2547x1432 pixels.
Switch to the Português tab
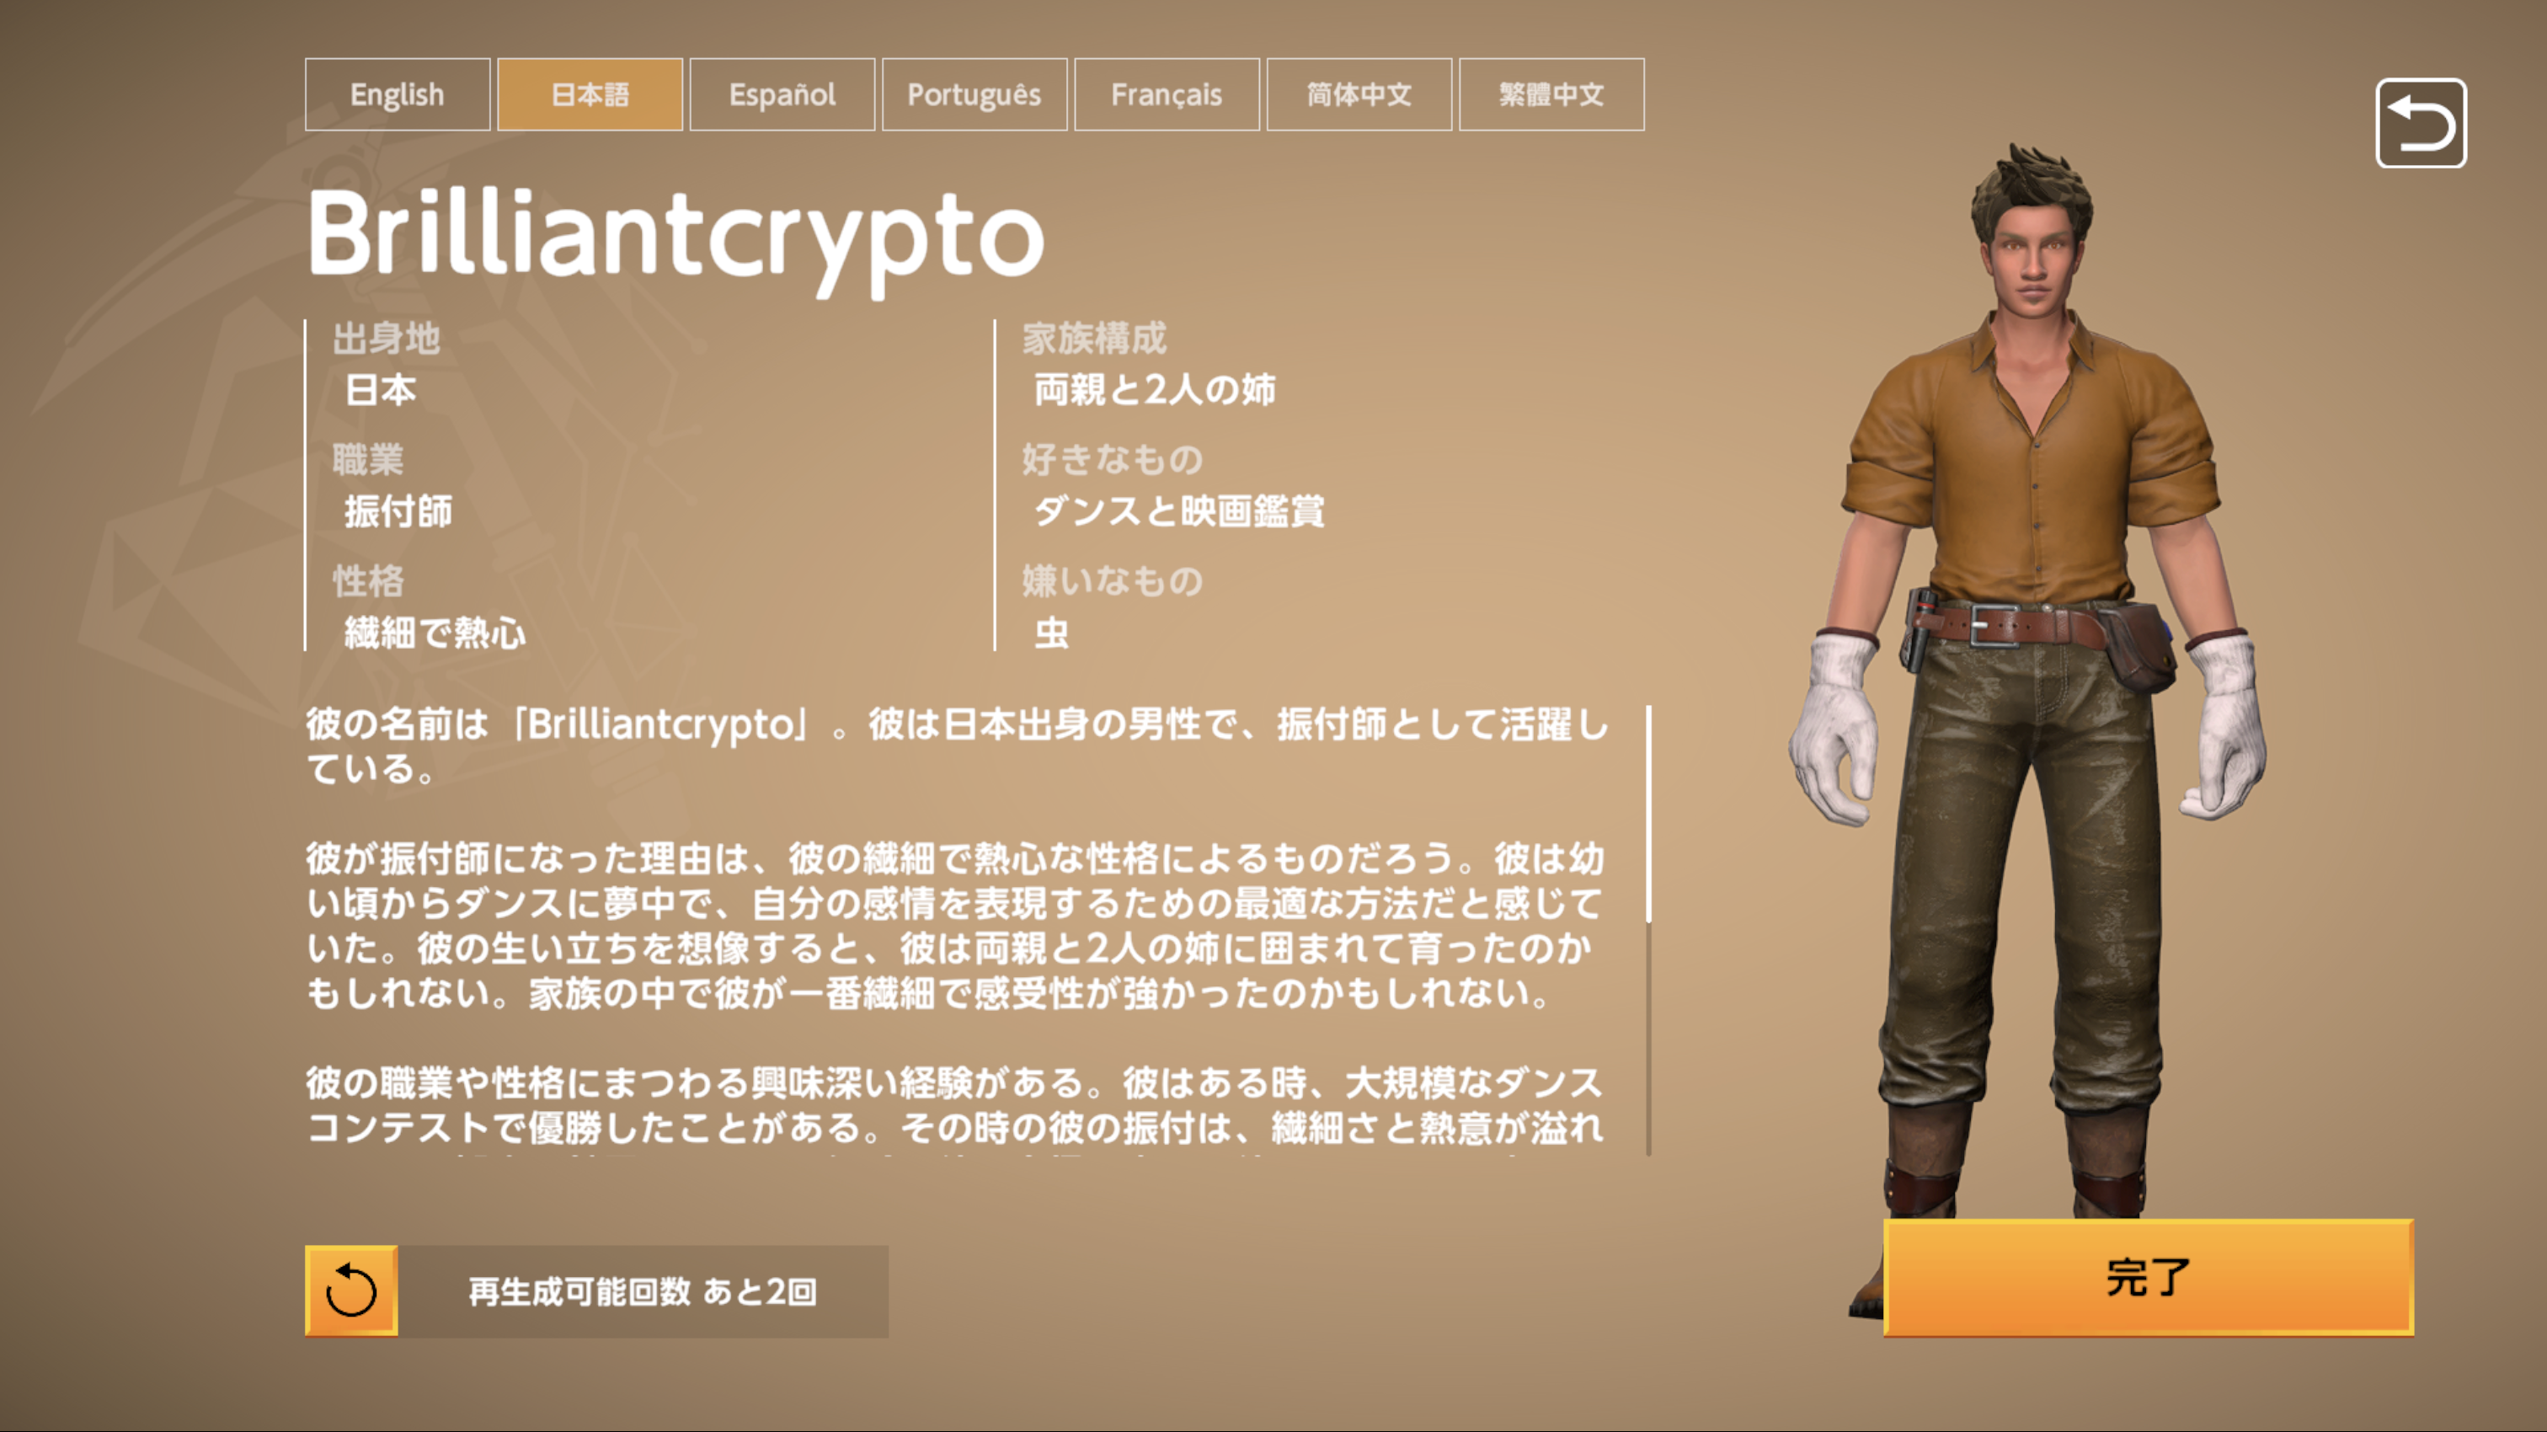pyautogui.click(x=974, y=95)
